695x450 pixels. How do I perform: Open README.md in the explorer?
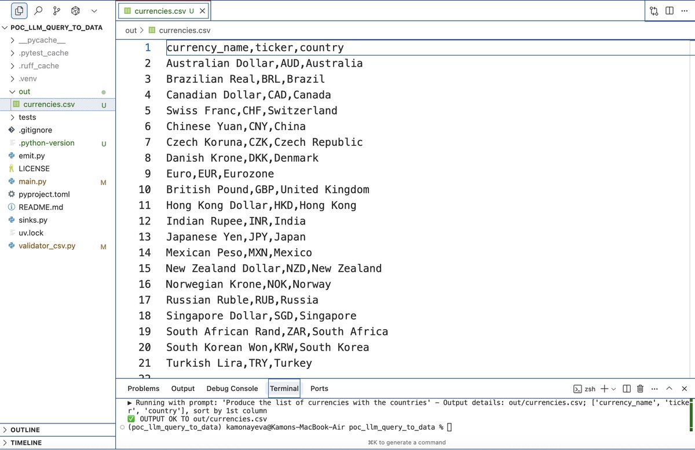pyautogui.click(x=41, y=207)
